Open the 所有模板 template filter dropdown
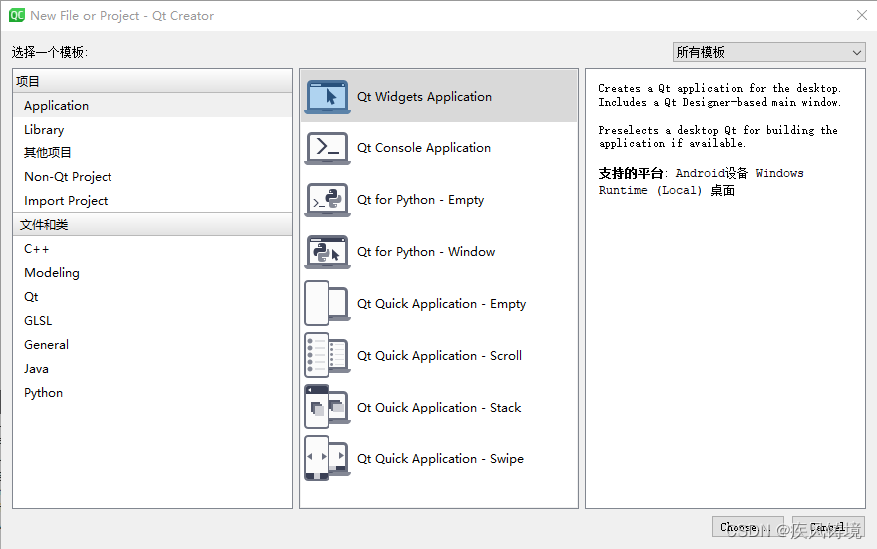The height and width of the screenshot is (549, 877). point(769,52)
